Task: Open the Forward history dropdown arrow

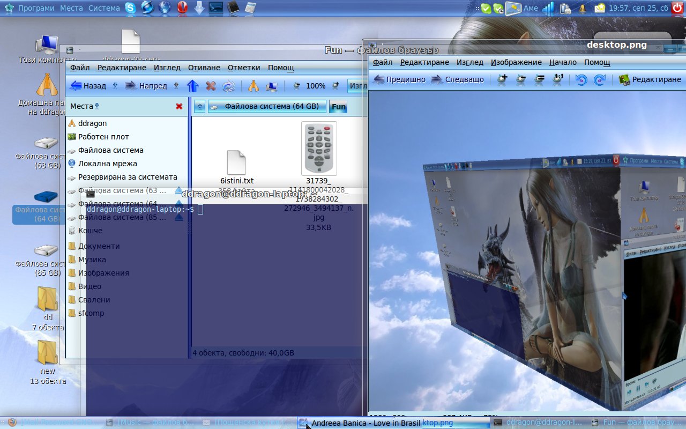Action: click(x=176, y=86)
